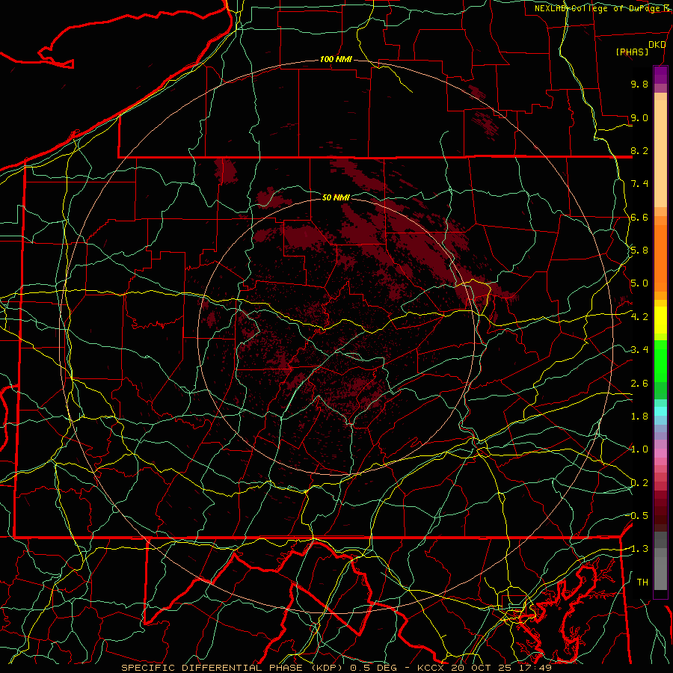Click the -0.5 value on color scale

(638, 515)
